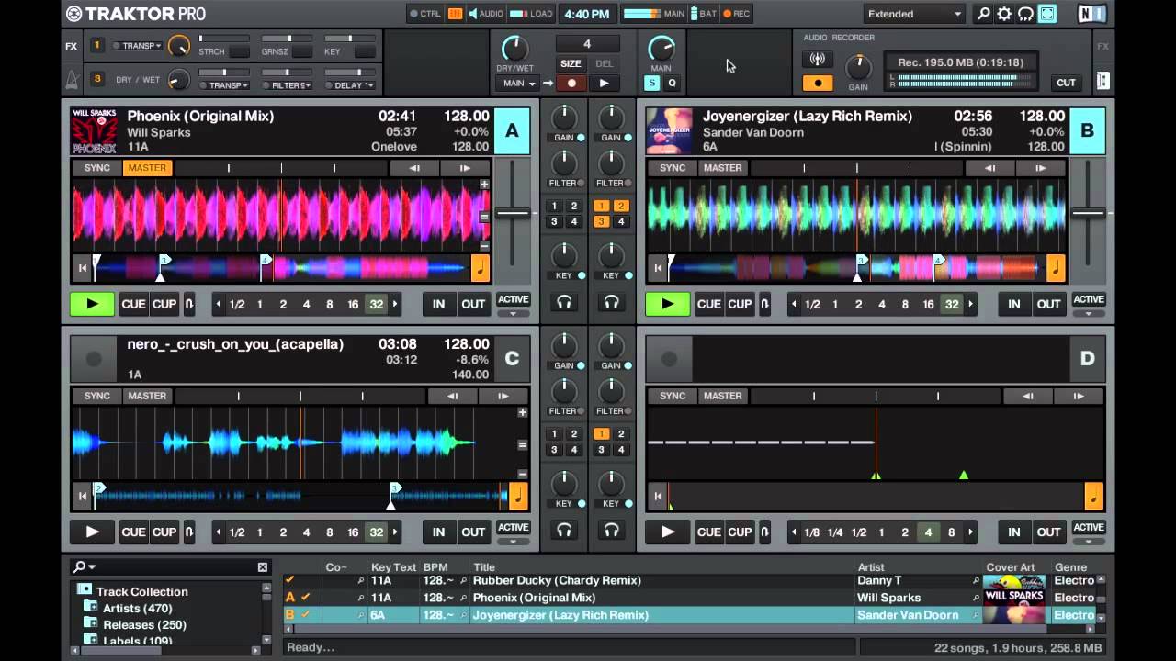The image size is (1176, 661).
Task: Click the loop recorder play button
Action: click(604, 84)
